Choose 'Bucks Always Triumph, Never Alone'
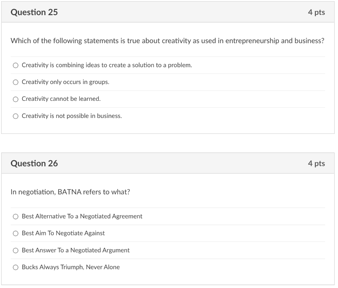 [16, 267]
